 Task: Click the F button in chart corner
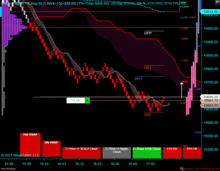218,3
